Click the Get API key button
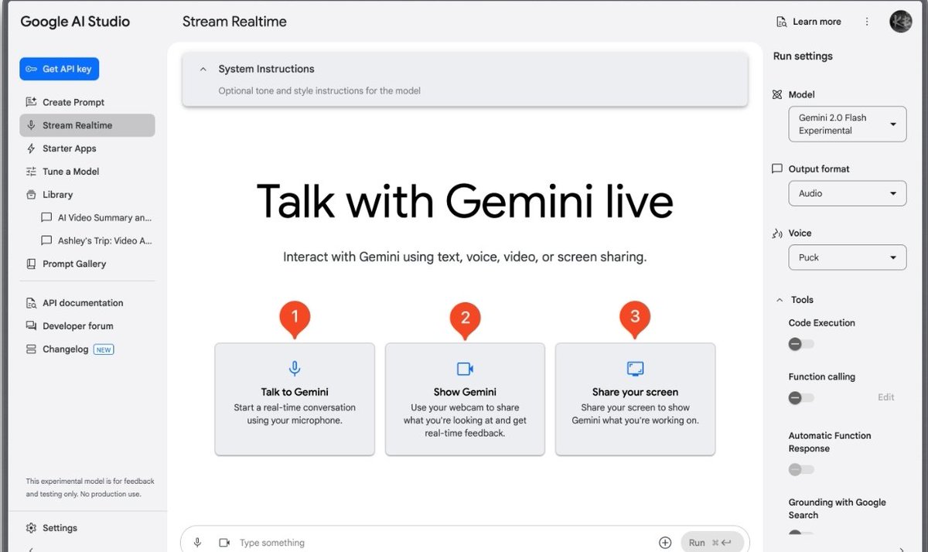The width and height of the screenshot is (928, 552). pyautogui.click(x=59, y=69)
